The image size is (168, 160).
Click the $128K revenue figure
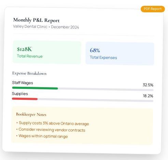click(x=24, y=49)
